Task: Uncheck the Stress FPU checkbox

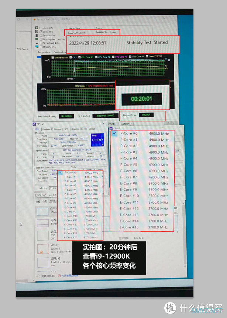Action: click(x=41, y=31)
